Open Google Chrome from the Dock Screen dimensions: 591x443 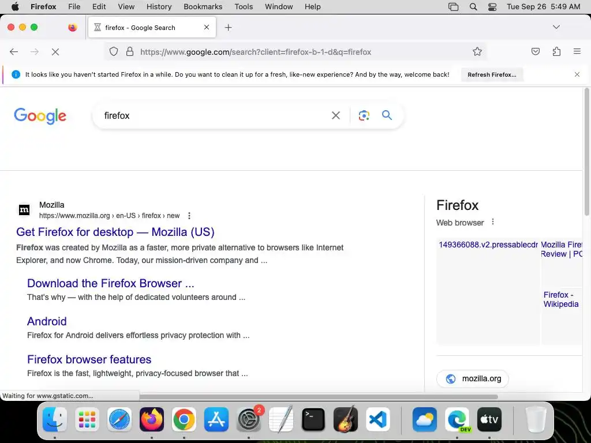pyautogui.click(x=184, y=419)
